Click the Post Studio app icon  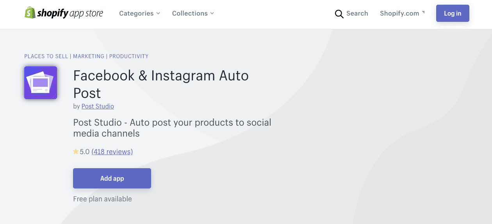pyautogui.click(x=41, y=83)
